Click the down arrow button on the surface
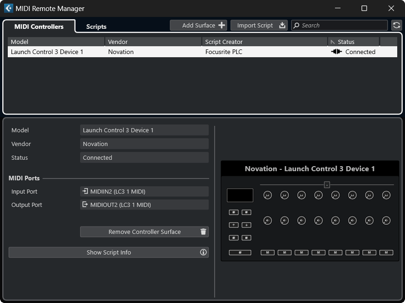405x303 pixels. (246, 225)
